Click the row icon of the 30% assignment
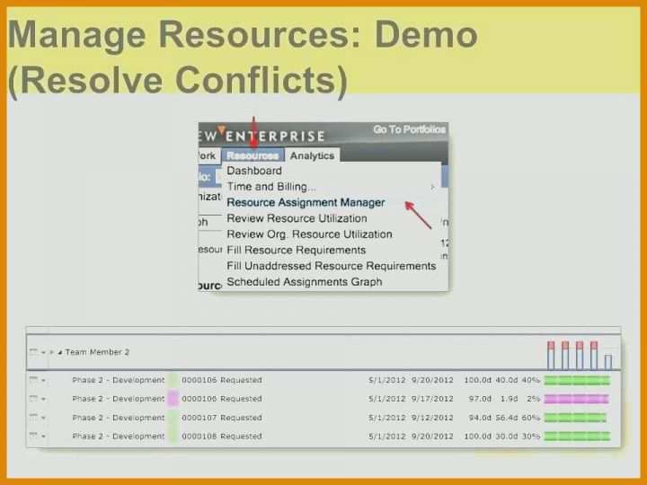The image size is (647, 485). (x=33, y=436)
